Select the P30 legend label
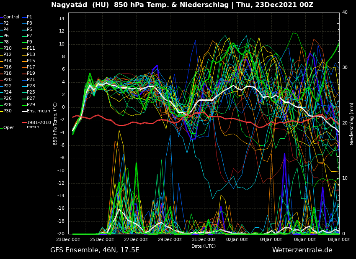Viewport: 356px width, 259px height. coord(8,111)
